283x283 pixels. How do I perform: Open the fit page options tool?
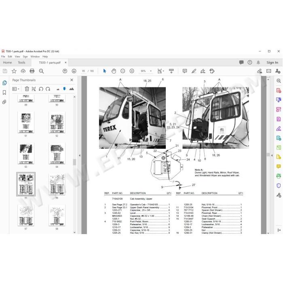point(161,71)
